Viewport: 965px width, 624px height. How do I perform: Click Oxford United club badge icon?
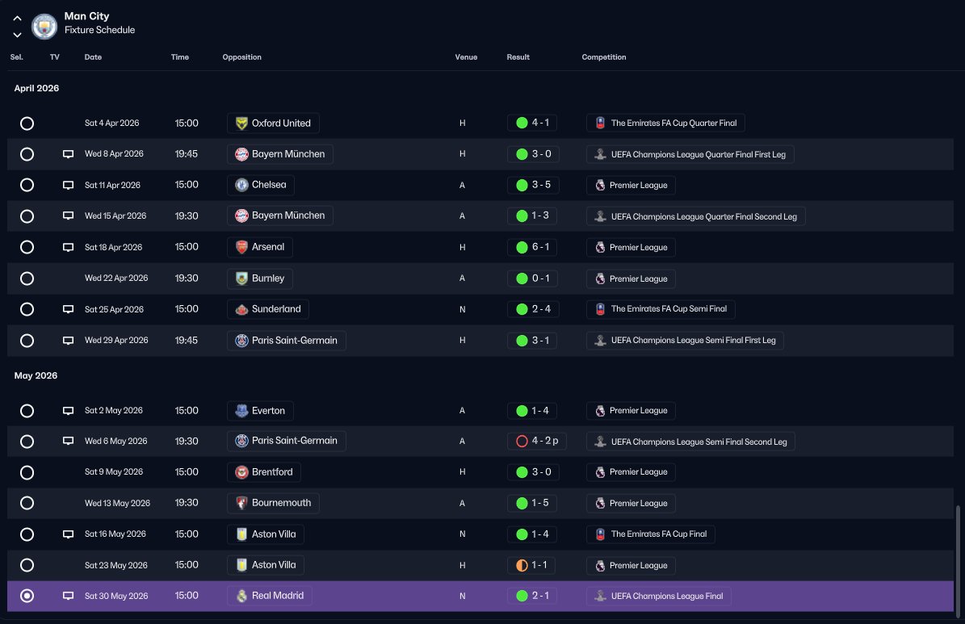pos(242,123)
